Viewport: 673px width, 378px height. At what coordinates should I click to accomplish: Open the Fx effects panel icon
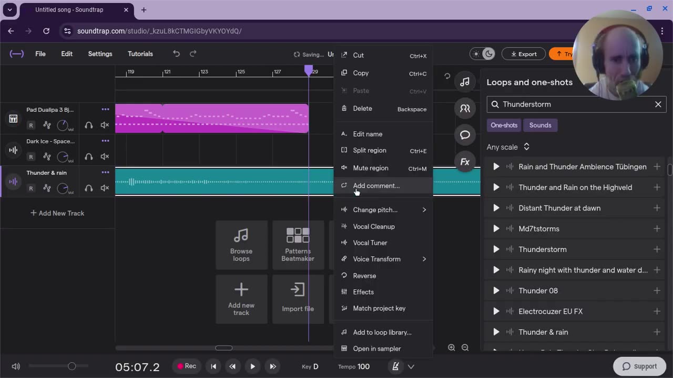click(x=465, y=162)
